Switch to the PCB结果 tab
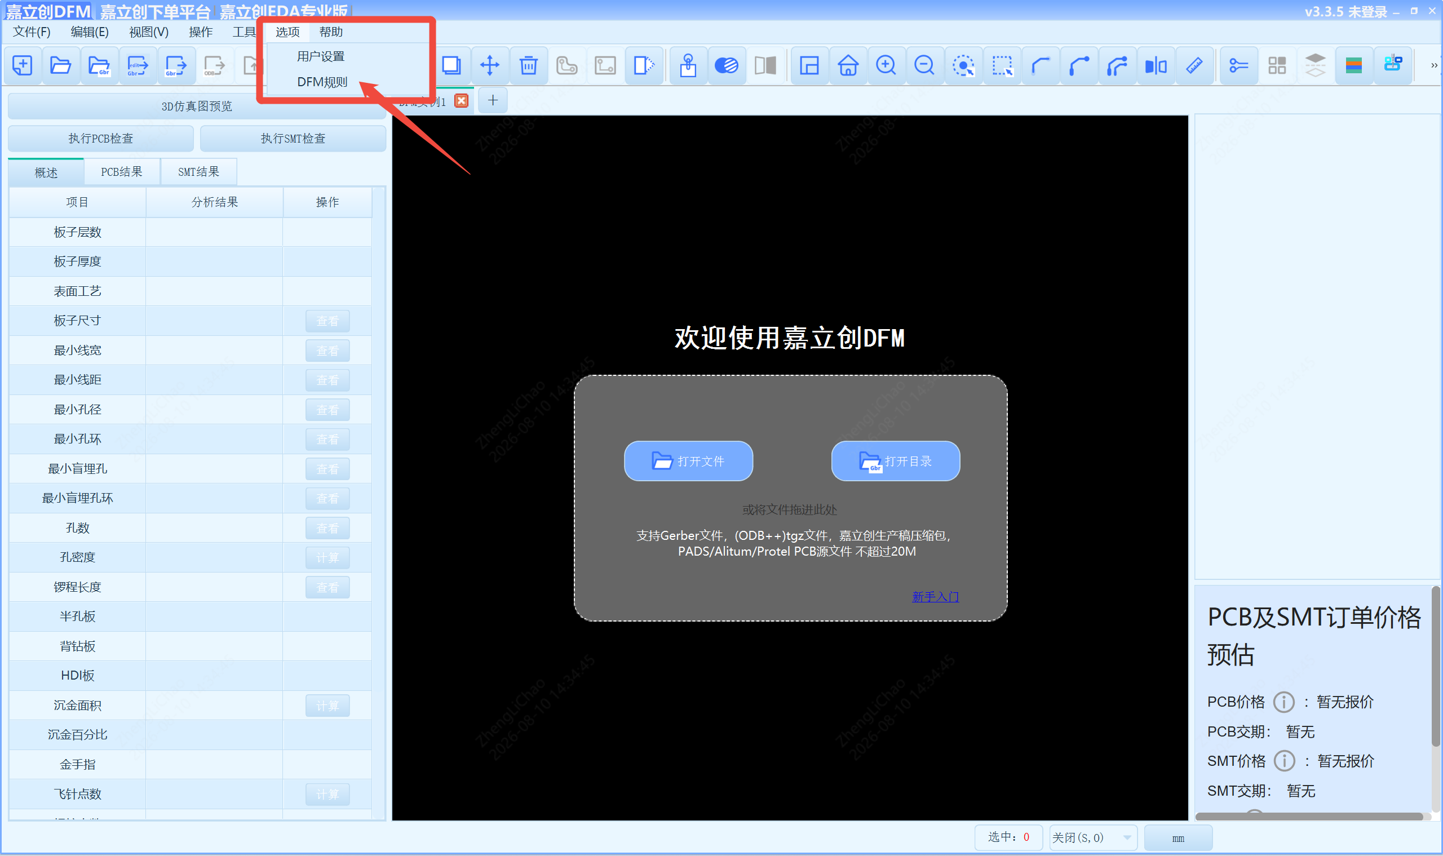 point(122,172)
